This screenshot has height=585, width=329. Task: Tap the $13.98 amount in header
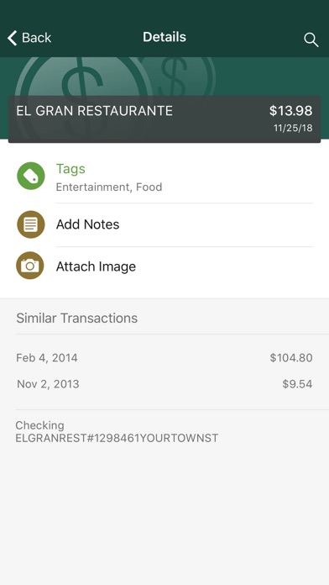[290, 110]
